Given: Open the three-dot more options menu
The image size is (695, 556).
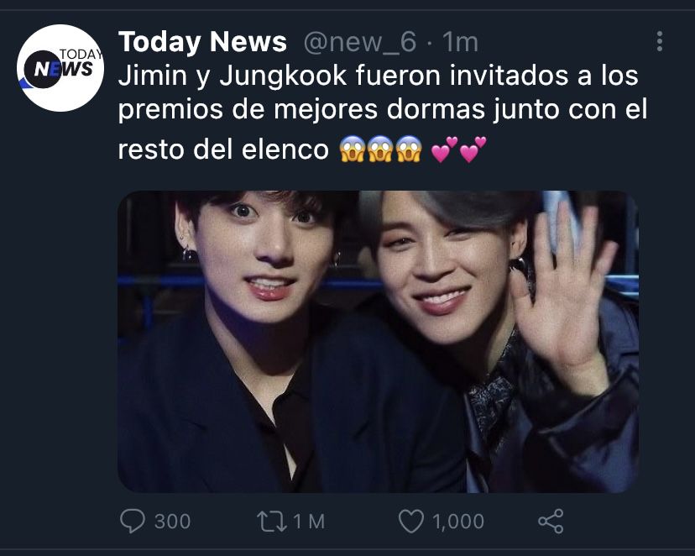Looking at the screenshot, I should point(660,41).
